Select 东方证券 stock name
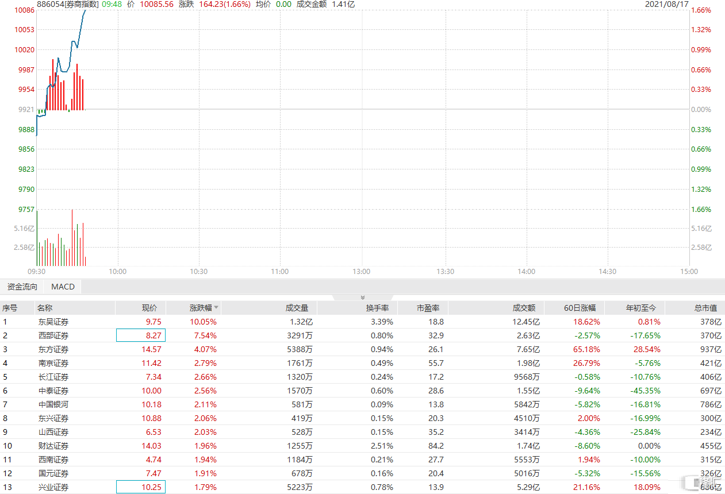 point(53,349)
